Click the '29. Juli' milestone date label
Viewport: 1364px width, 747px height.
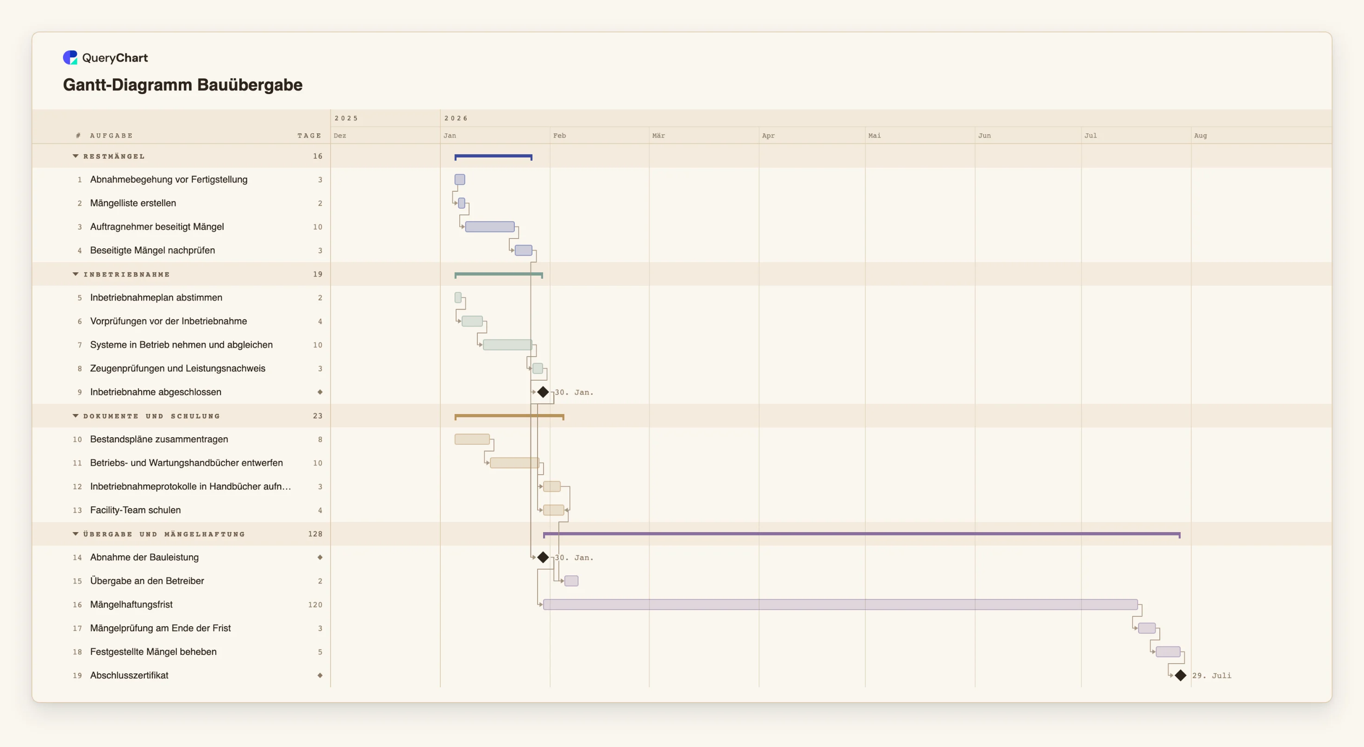(1212, 676)
